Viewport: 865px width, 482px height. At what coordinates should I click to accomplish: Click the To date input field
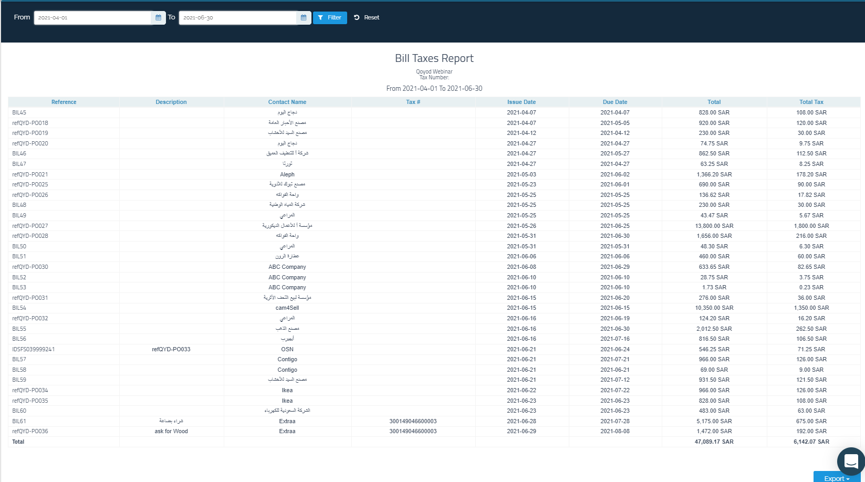click(x=237, y=18)
